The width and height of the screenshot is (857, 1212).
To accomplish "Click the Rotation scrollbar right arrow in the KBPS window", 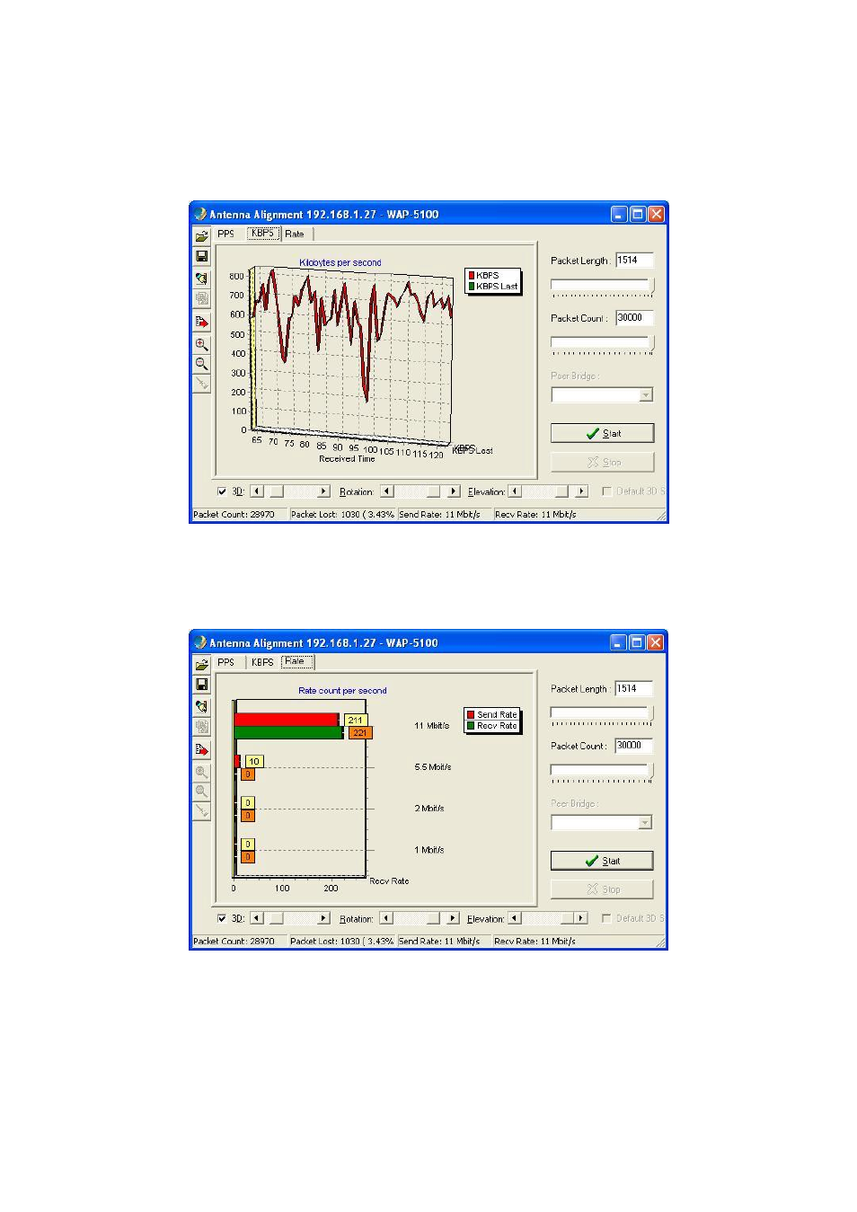I will click(454, 491).
